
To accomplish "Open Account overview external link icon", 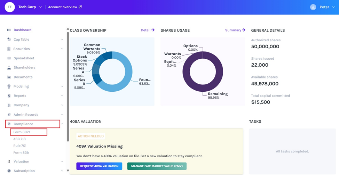I will coord(80,7).
